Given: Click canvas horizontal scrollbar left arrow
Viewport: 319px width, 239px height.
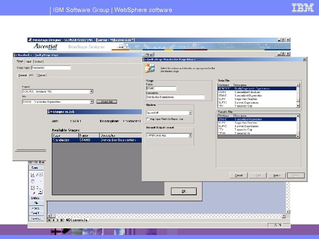Looking at the screenshot, I should (49, 216).
